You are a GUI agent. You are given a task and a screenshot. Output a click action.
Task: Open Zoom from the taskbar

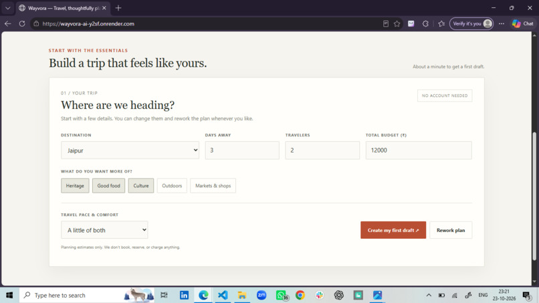(x=261, y=295)
